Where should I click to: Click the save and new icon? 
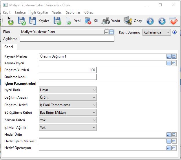coord(57,21)
